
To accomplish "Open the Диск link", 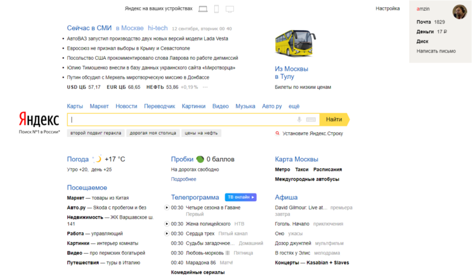I will point(422,42).
